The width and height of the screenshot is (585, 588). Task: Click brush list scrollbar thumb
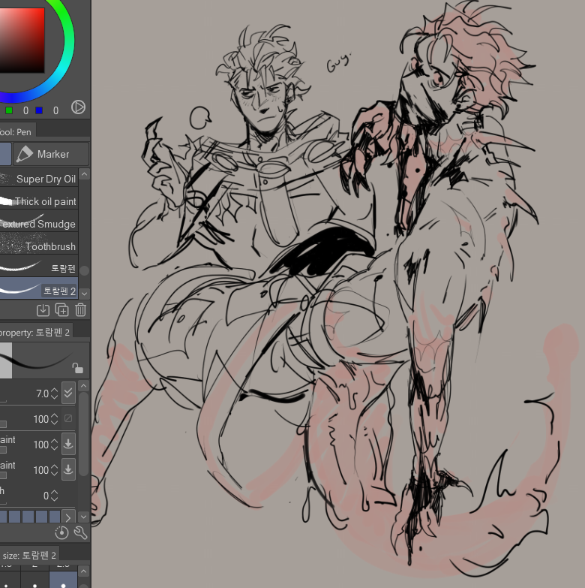point(85,270)
